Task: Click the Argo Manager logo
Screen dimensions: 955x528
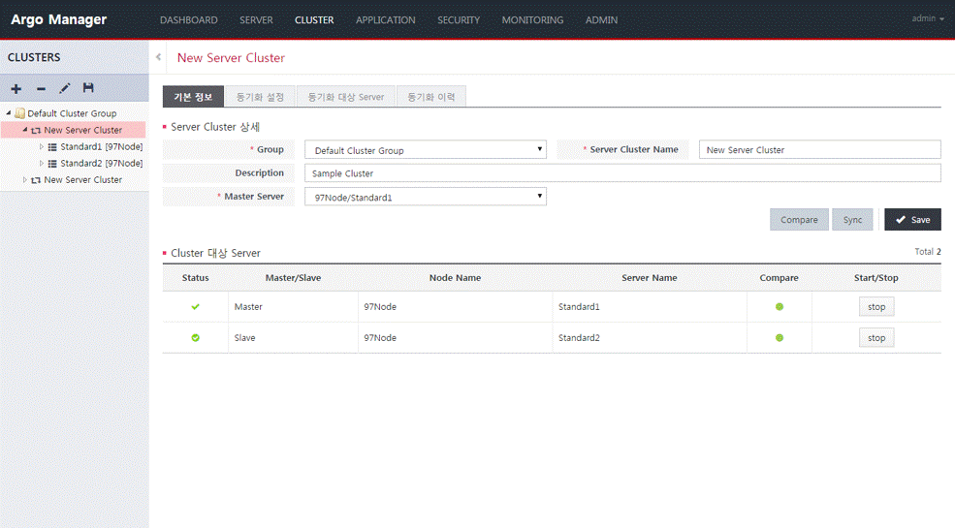Action: pos(58,19)
